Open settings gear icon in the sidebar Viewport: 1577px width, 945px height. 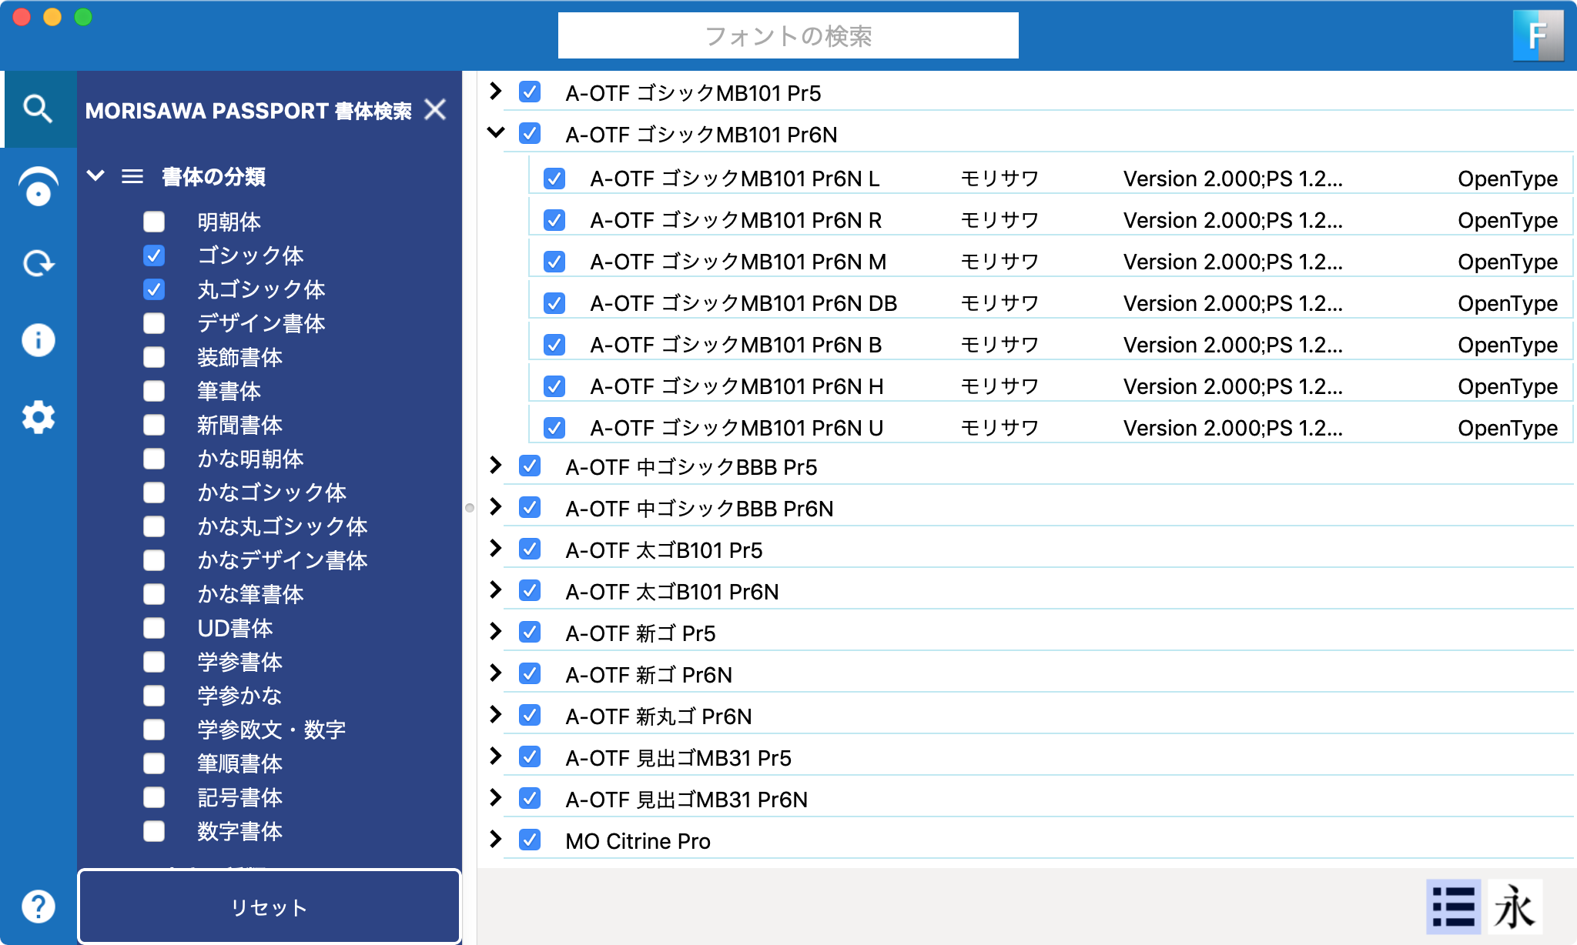point(38,417)
